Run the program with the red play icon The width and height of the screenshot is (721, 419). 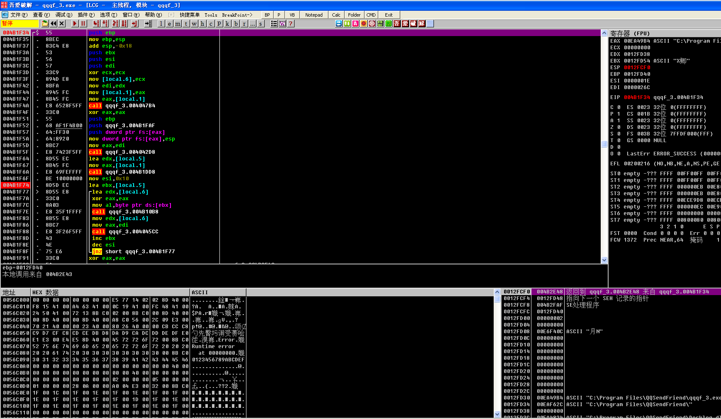75,24
